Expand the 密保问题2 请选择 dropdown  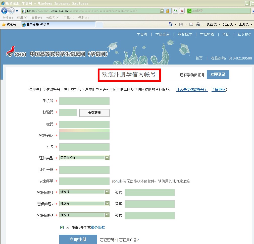pos(84,203)
